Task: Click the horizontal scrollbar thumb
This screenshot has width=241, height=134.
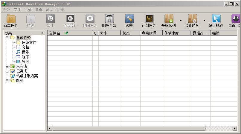Action: click(129, 128)
